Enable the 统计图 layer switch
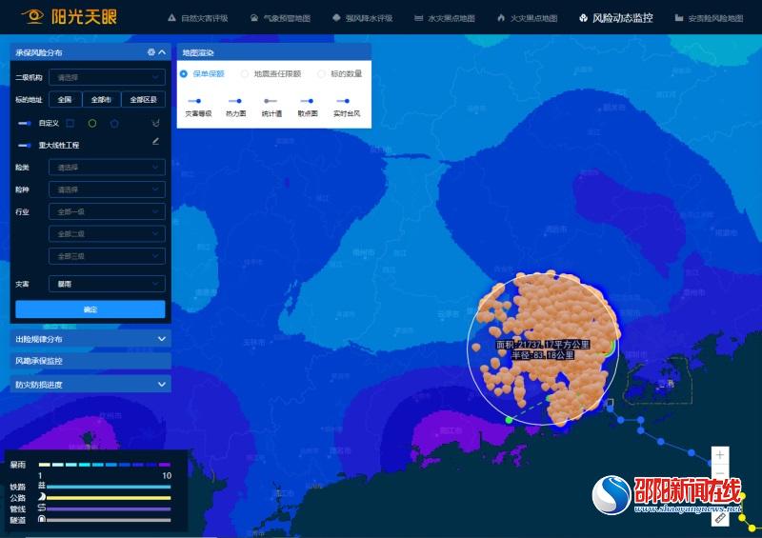 point(271,101)
